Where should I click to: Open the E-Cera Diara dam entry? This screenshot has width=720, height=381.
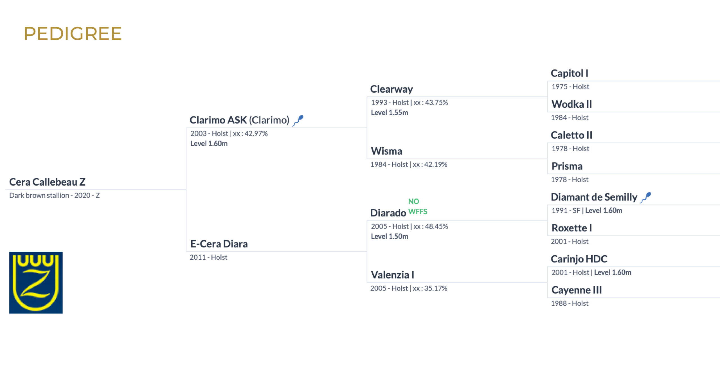[219, 244]
